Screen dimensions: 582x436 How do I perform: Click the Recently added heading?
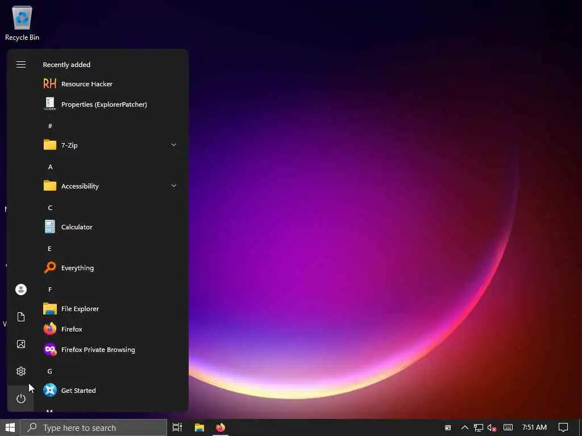coord(67,65)
